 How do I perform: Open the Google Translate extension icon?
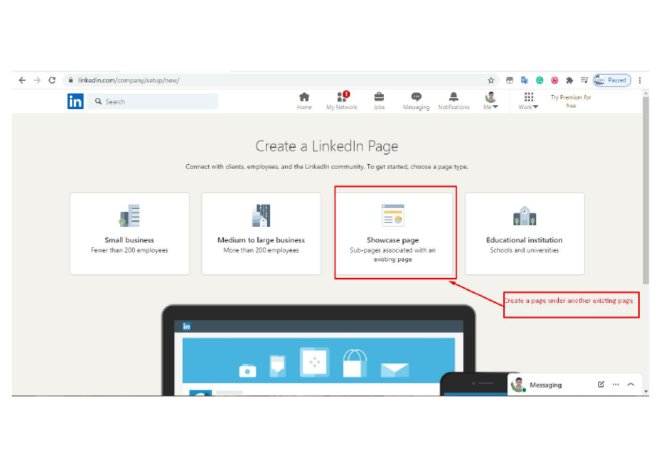click(x=524, y=80)
